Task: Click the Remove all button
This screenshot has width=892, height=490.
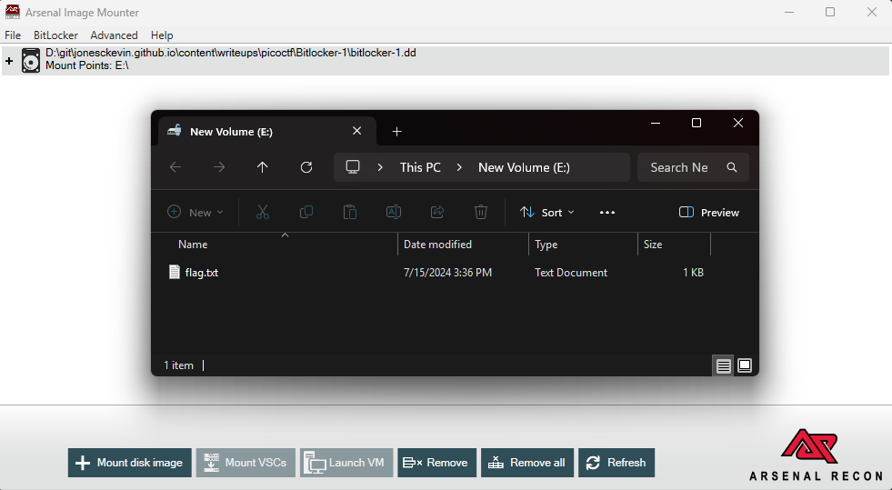Action: (527, 463)
